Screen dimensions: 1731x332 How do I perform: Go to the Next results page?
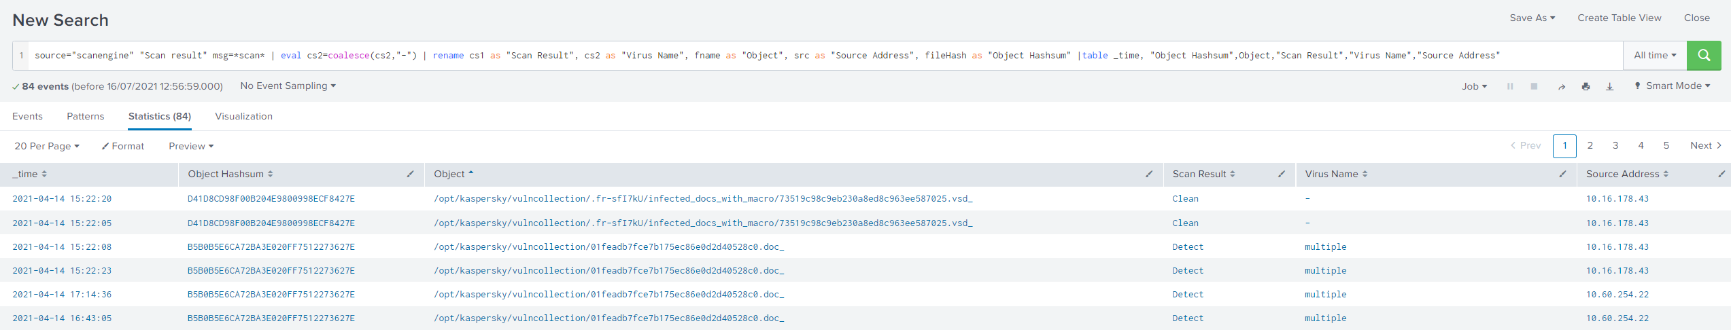click(x=1704, y=145)
